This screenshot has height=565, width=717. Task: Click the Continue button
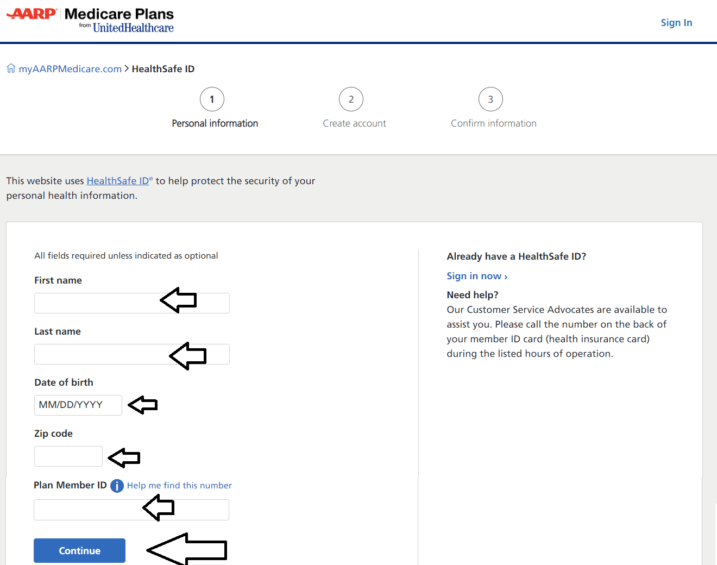(79, 550)
